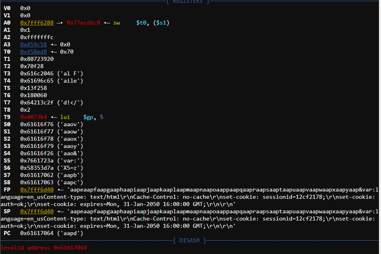Image resolution: width=381 pixels, height=254 pixels.
Task: Select the T8 value 0x2
Action: point(25,110)
